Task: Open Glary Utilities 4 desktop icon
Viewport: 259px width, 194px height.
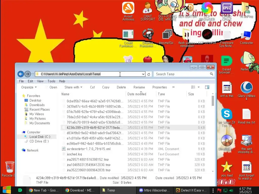Action: (246, 91)
